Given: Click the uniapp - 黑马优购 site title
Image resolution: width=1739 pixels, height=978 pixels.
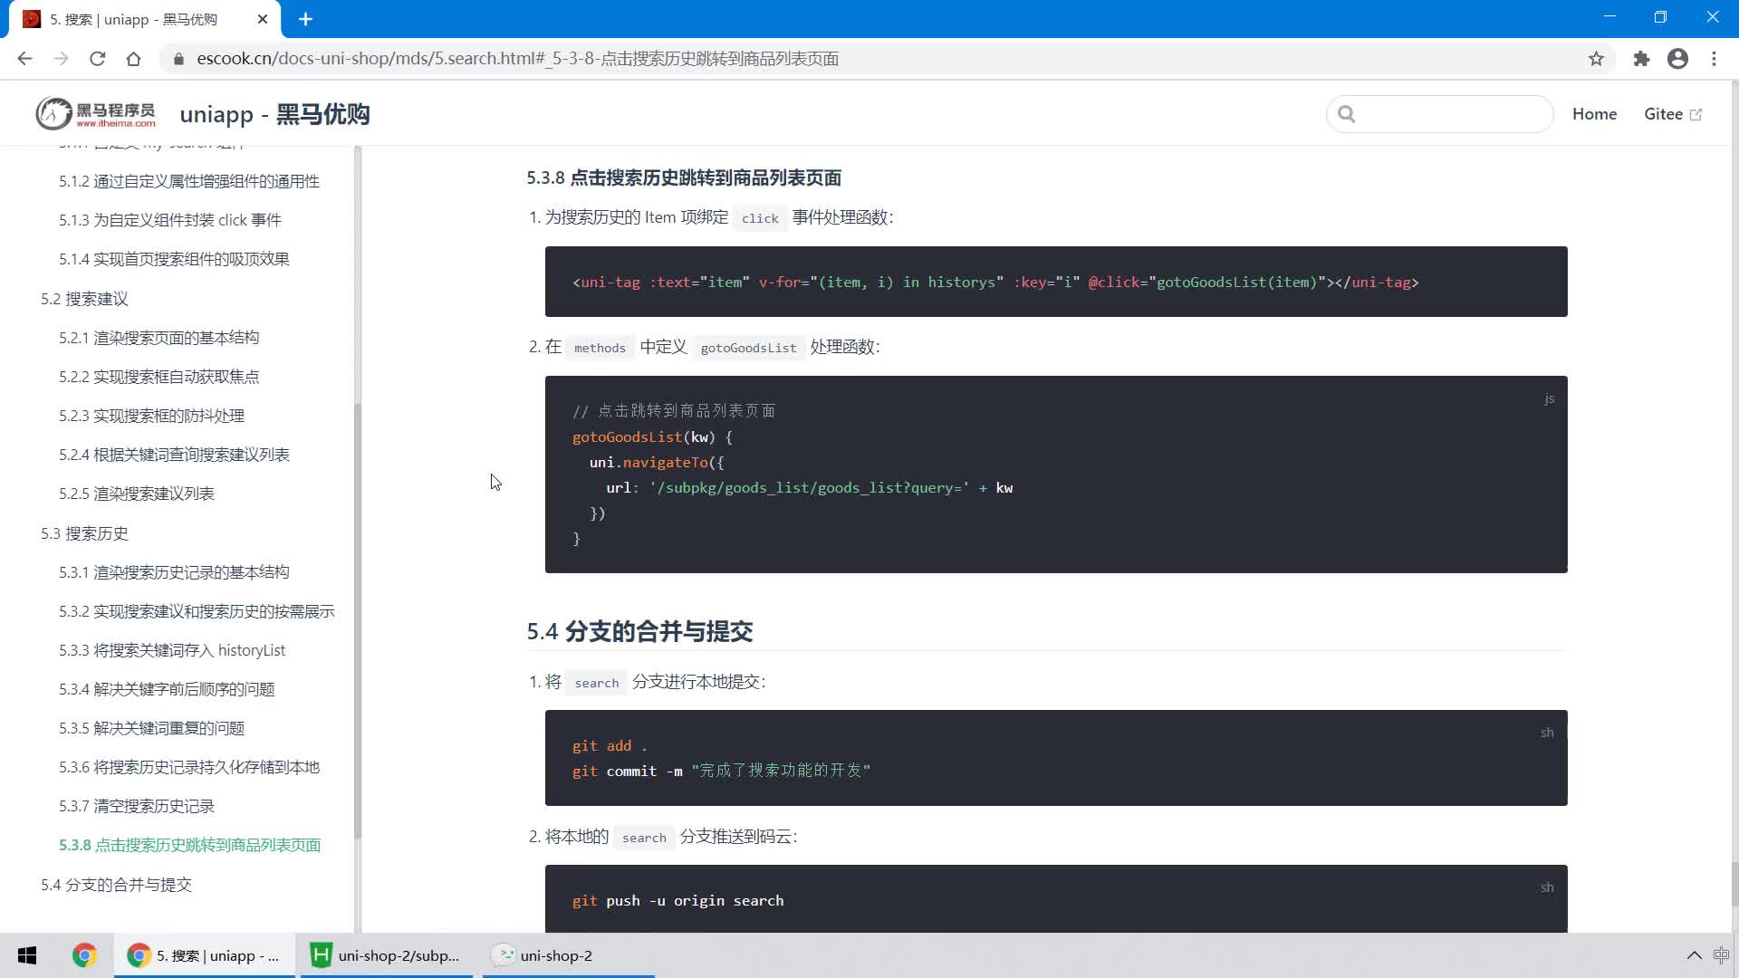Looking at the screenshot, I should tap(274, 114).
